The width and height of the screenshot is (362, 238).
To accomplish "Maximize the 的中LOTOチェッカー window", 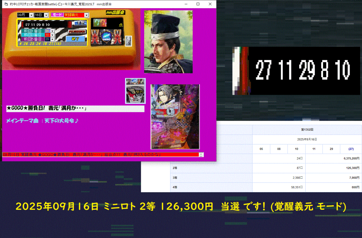I will point(198,4).
